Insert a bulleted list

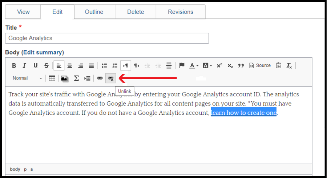104,66
